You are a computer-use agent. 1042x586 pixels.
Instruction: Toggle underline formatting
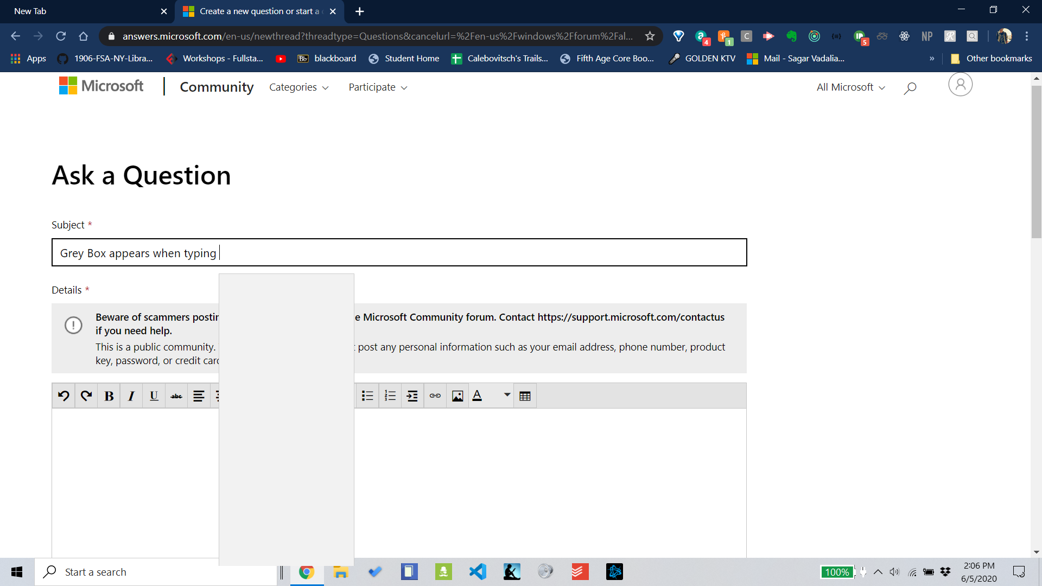pyautogui.click(x=154, y=396)
